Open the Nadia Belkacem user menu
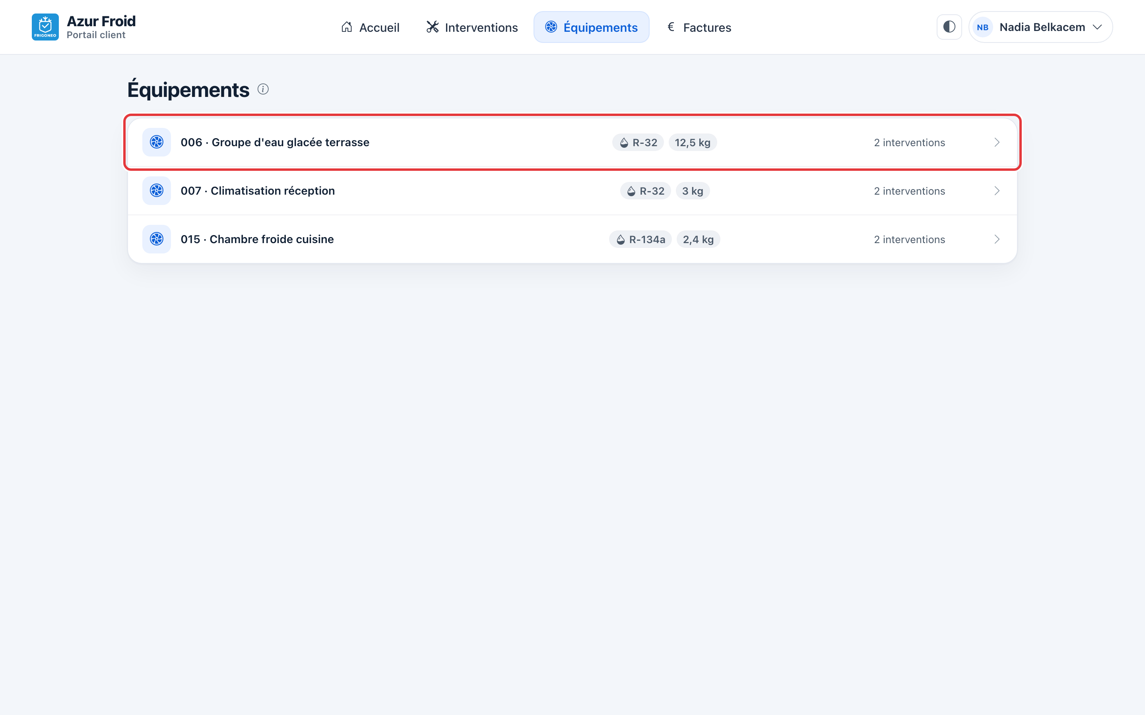 1040,27
